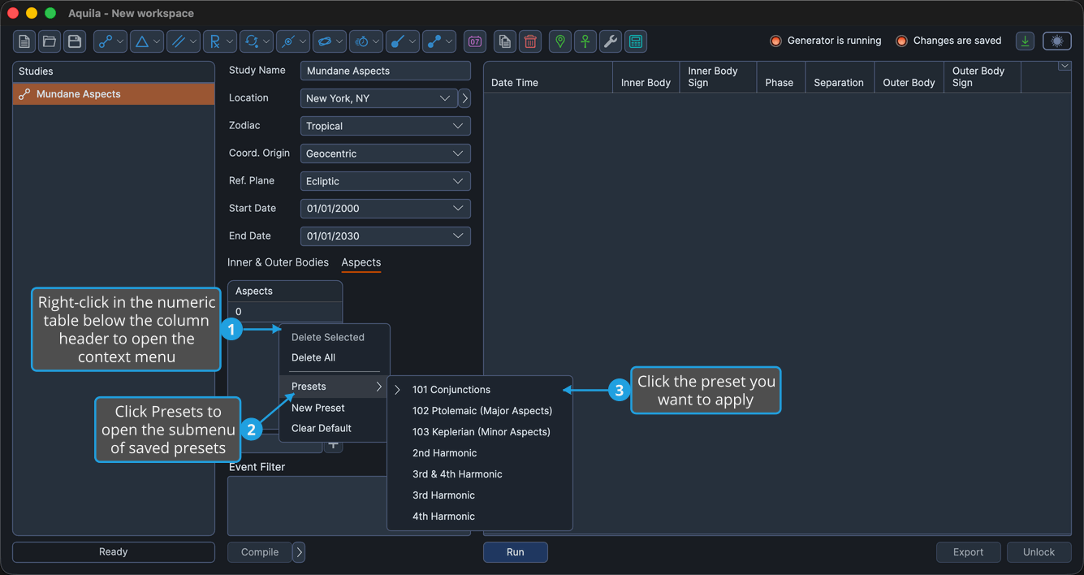Apply 103 Keplerian (Minor Aspects) preset
Viewport: 1084px width, 575px height.
click(x=480, y=432)
